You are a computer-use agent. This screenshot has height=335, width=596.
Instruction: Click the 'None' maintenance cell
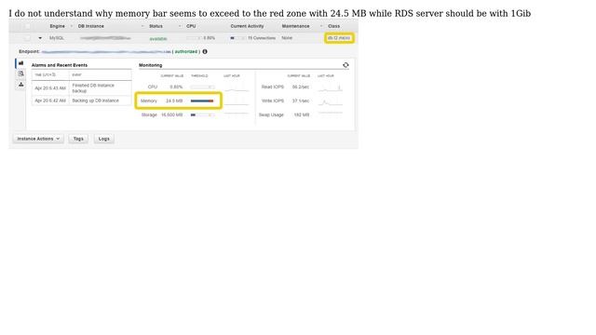point(287,38)
